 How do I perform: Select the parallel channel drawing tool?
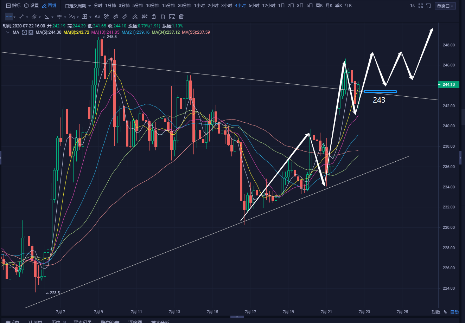pos(34,17)
